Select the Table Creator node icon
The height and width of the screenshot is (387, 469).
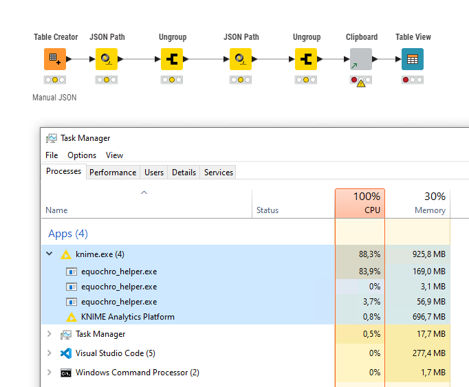coord(55,59)
